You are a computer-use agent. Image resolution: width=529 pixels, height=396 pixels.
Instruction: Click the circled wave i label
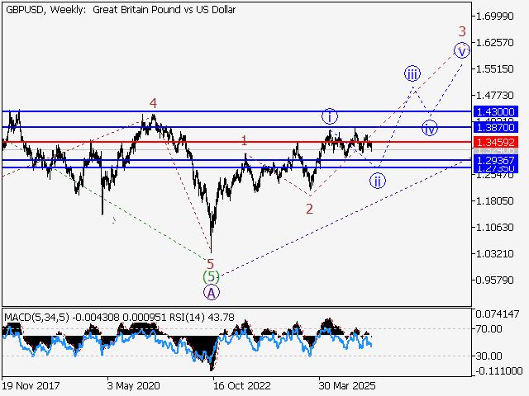pos(330,116)
